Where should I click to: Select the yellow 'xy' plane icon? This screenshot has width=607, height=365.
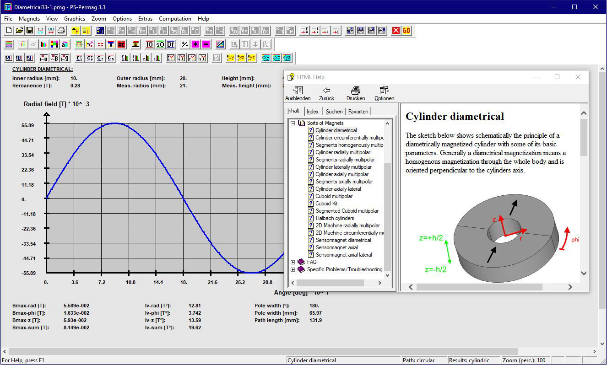pos(231,58)
